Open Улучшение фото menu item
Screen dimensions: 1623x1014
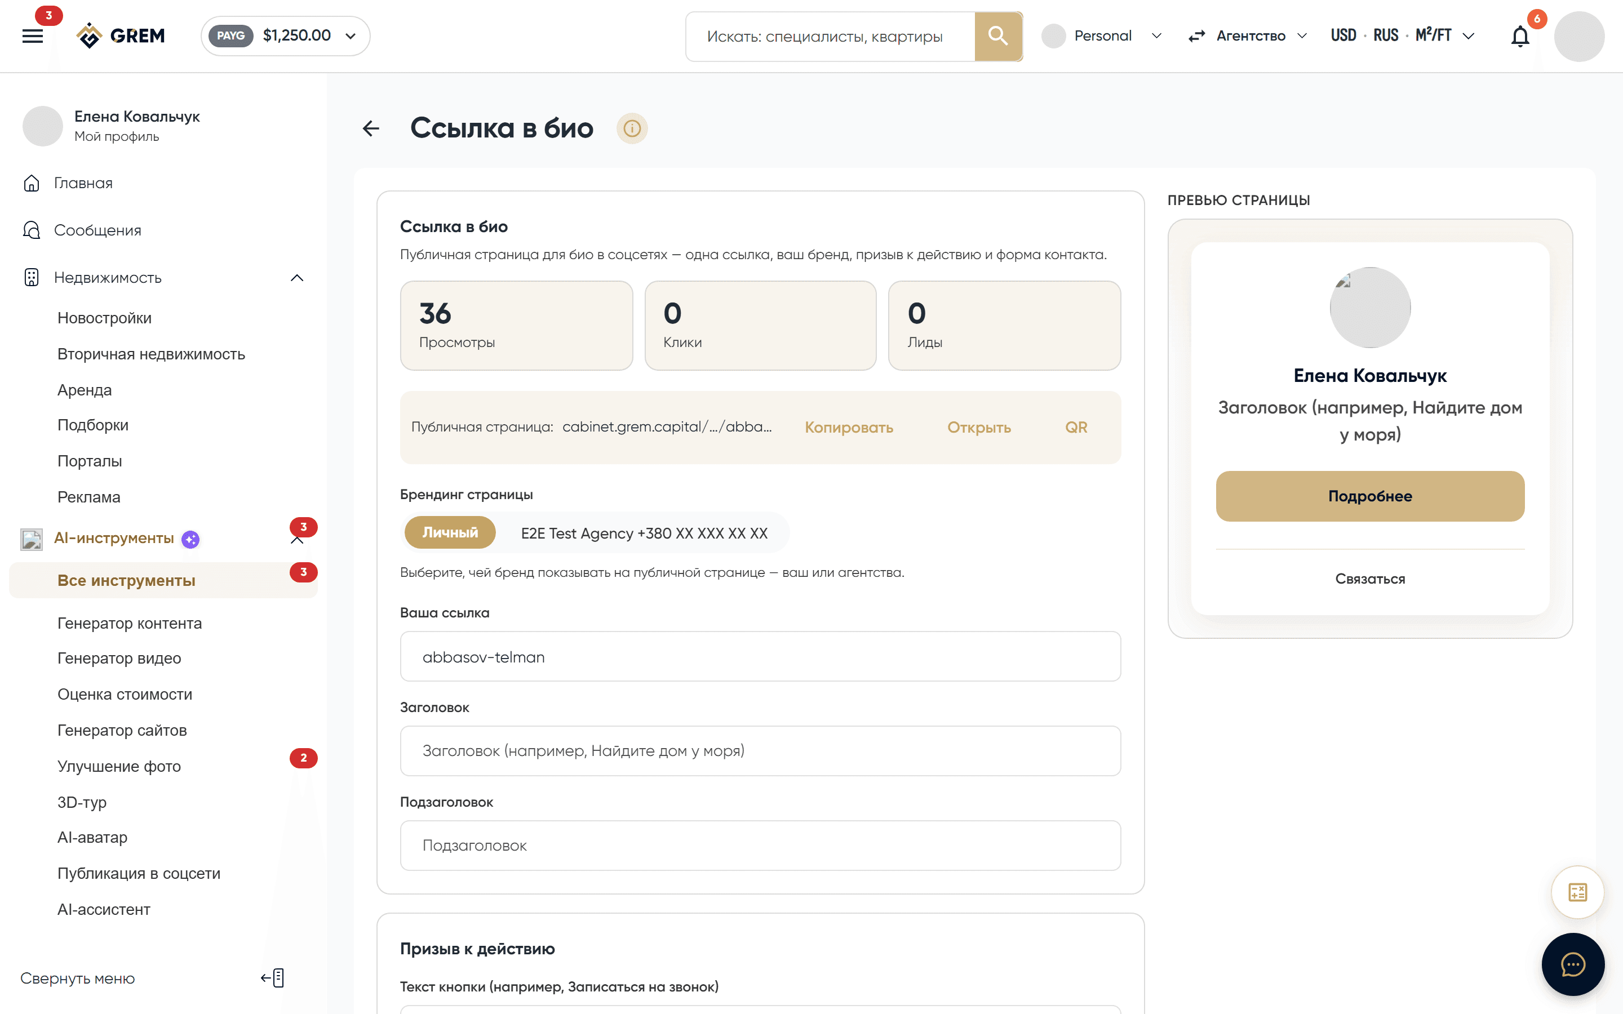pos(119,766)
